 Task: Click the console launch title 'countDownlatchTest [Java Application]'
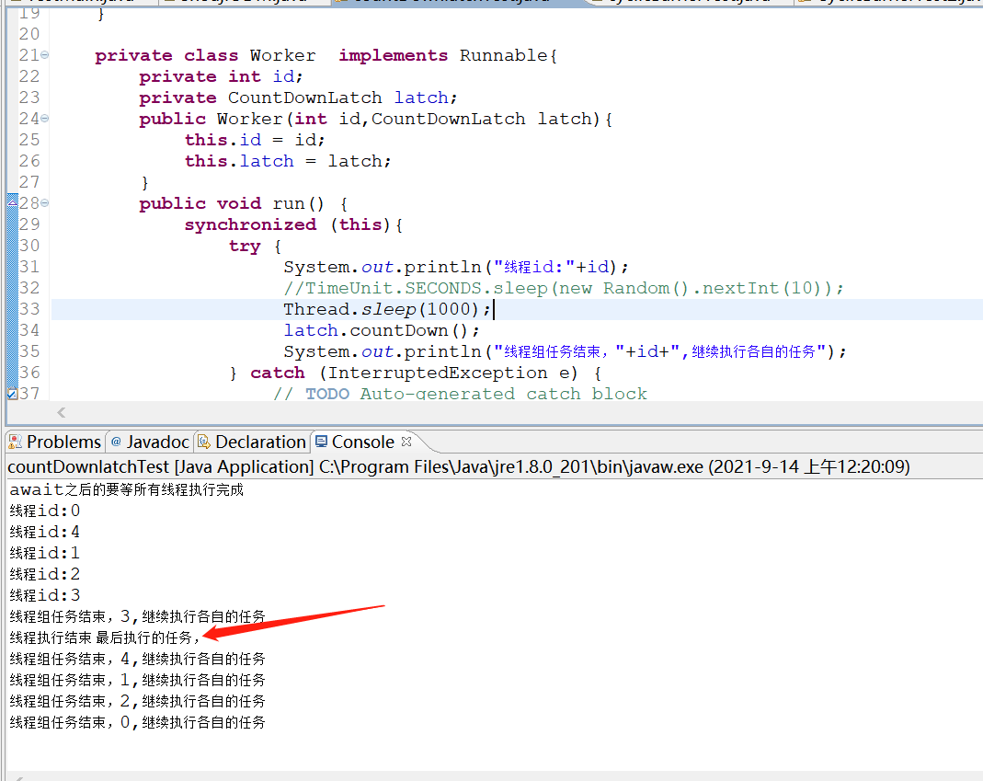161,466
